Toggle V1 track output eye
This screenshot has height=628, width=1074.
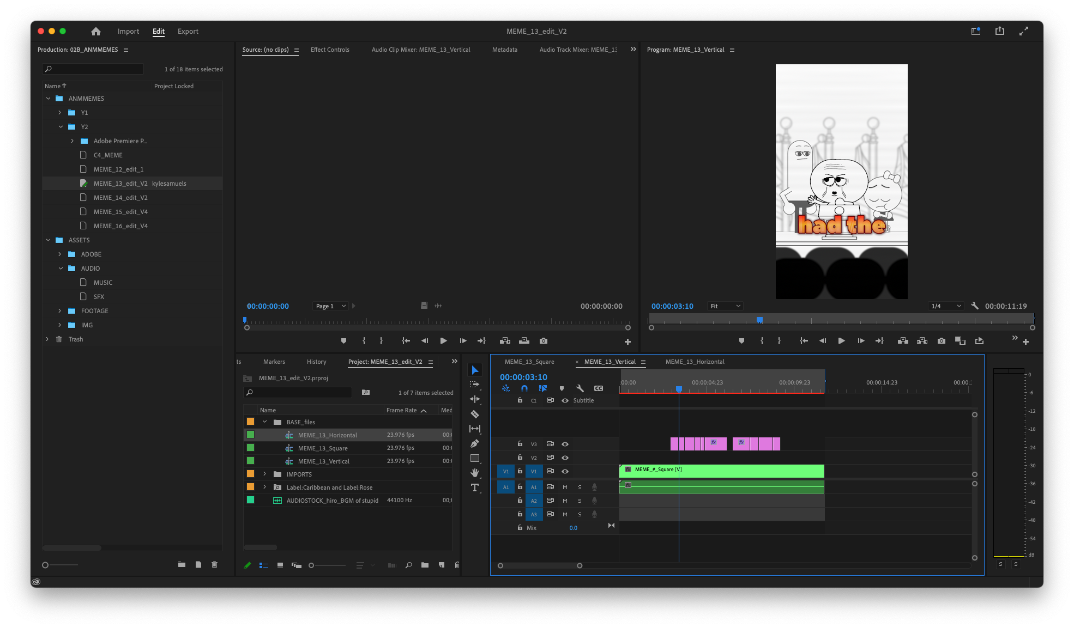coord(565,471)
